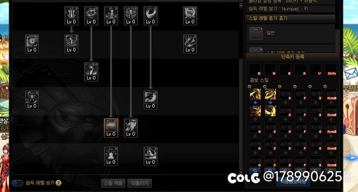Toggle the 습득 레벨 보기 switch

(x=17, y=183)
